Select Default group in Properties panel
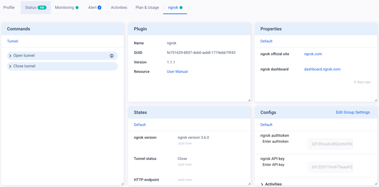 [266, 41]
